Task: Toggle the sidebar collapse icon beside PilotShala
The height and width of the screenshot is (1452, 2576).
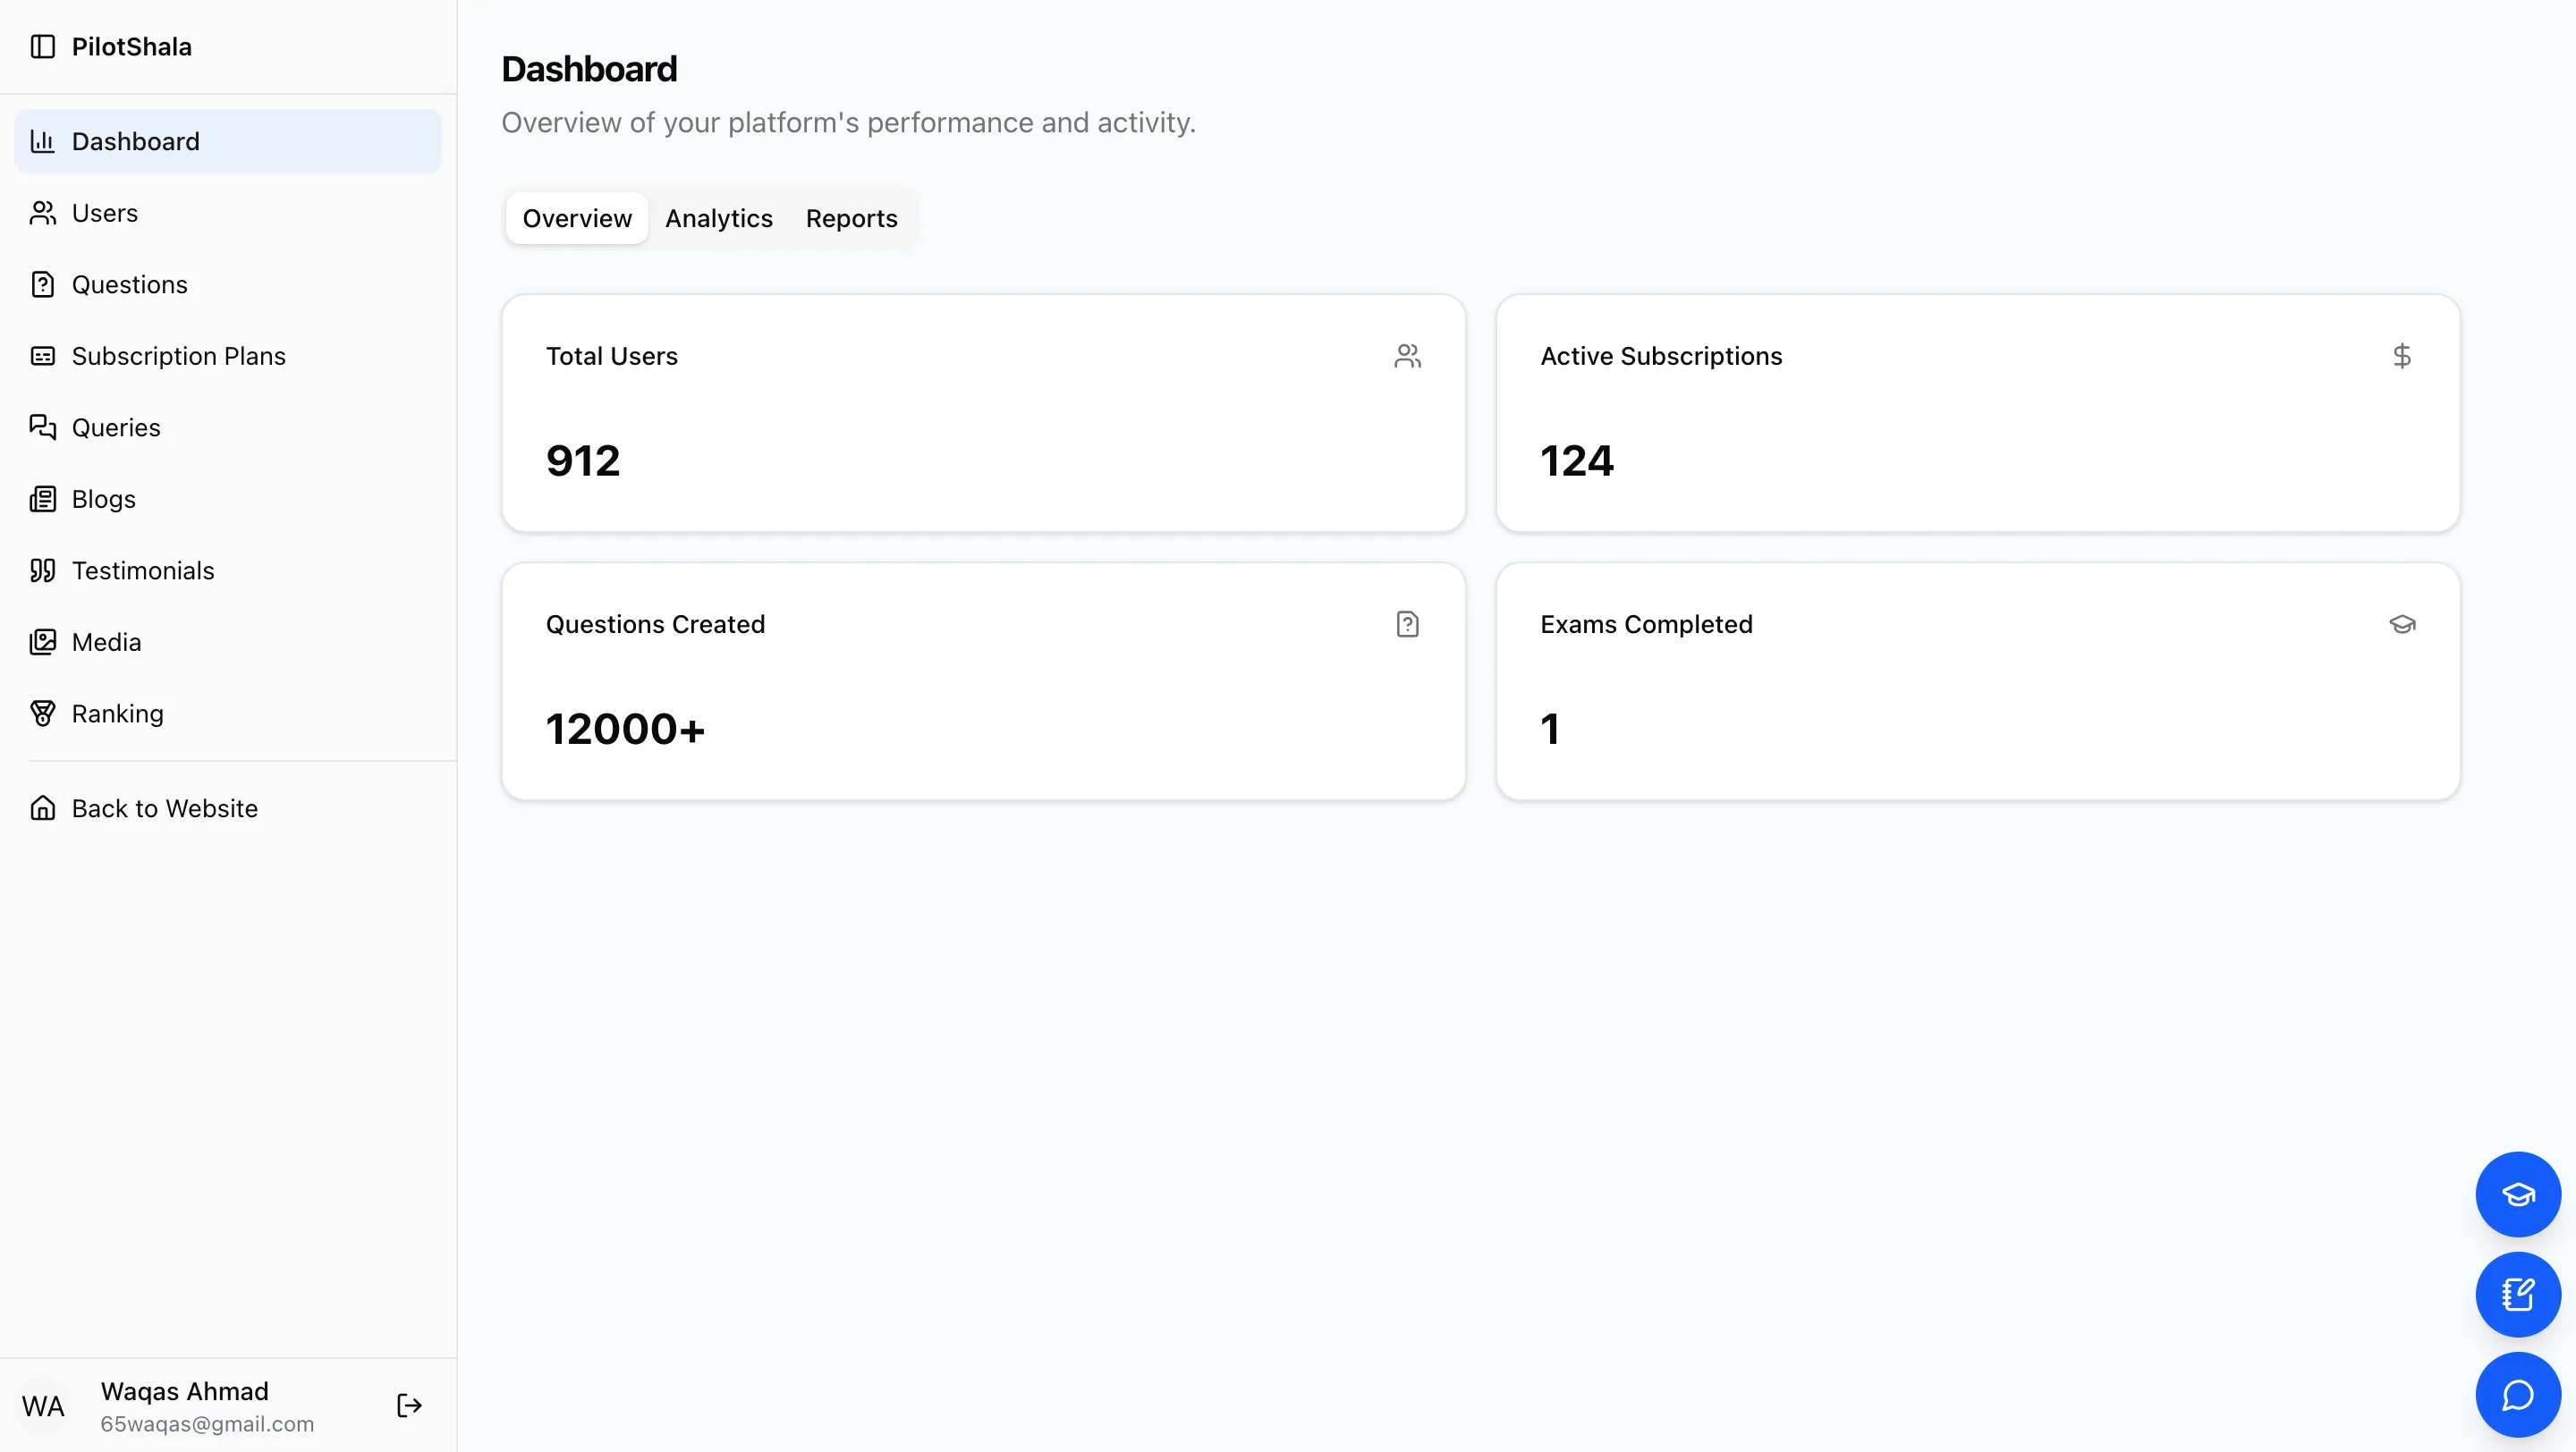Action: pos(43,46)
